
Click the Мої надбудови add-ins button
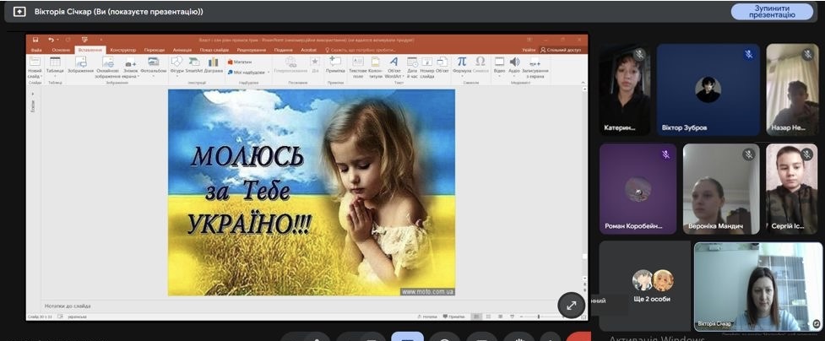point(247,72)
